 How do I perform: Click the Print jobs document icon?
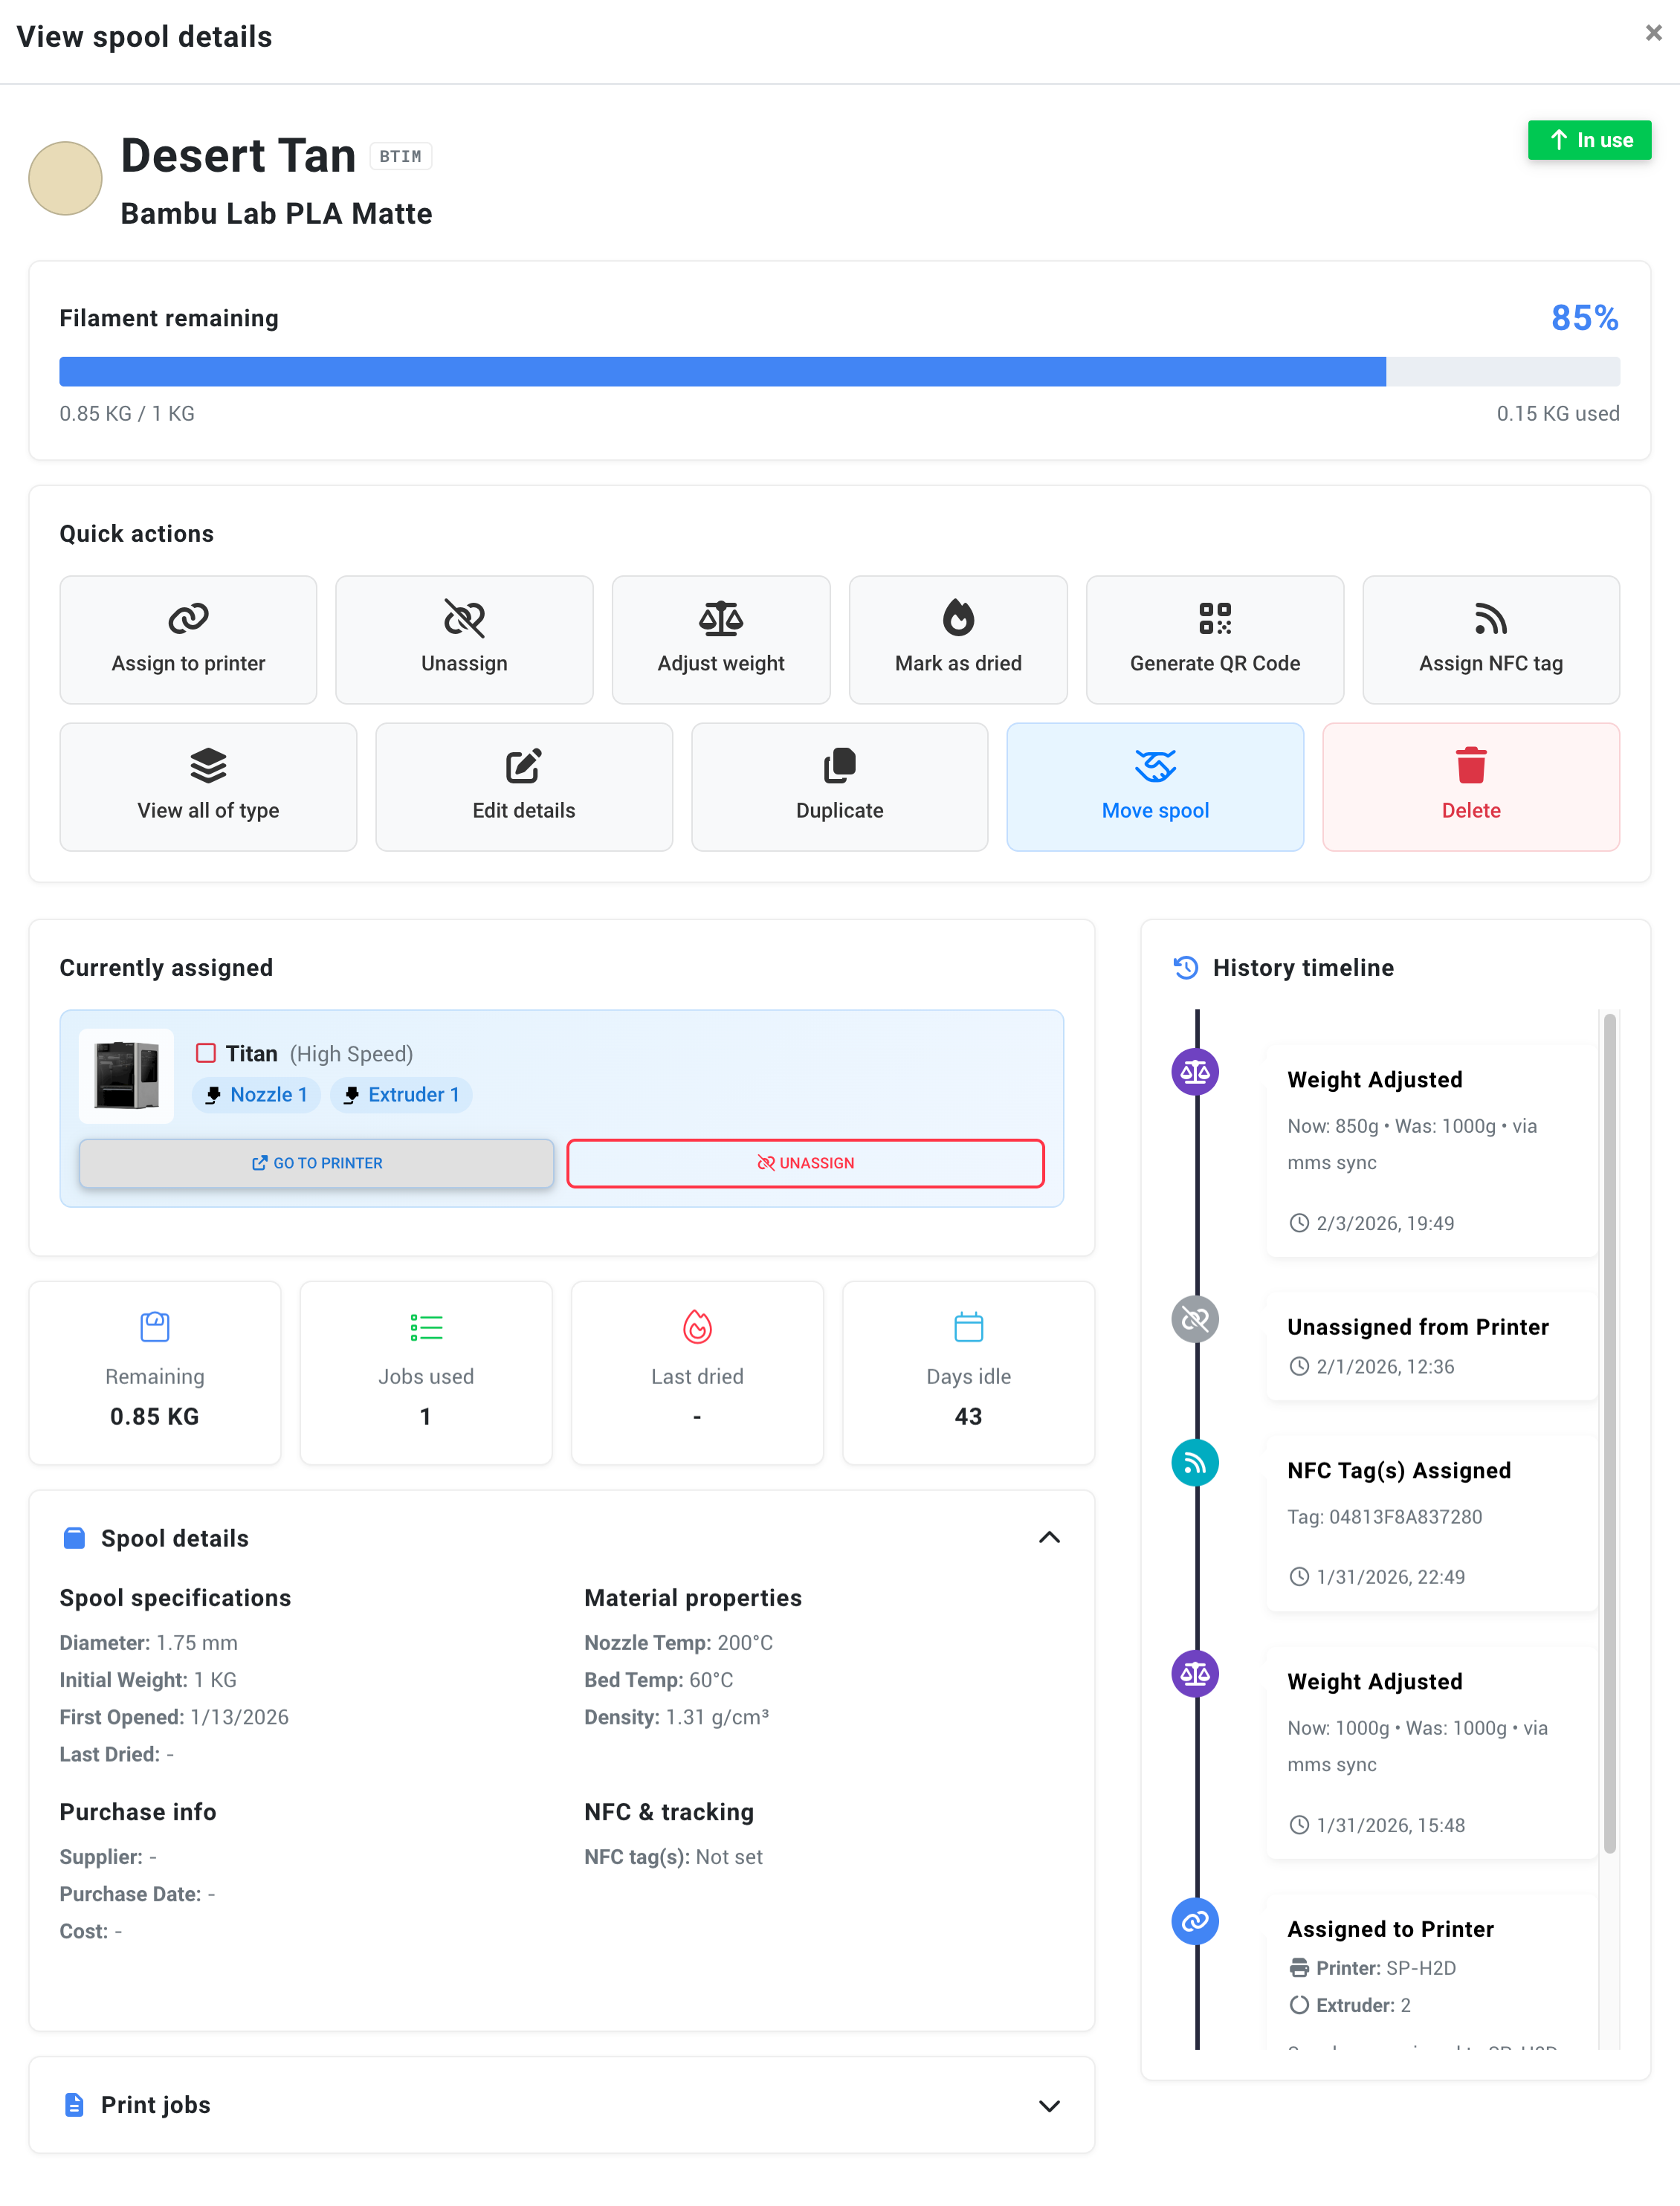74,2105
